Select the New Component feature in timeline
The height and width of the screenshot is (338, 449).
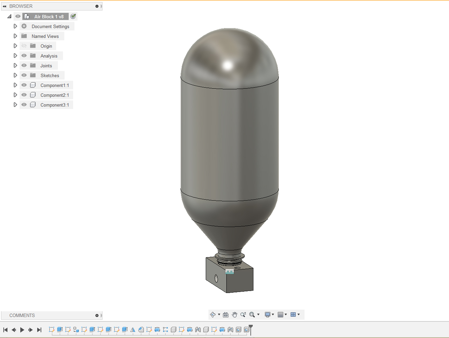coord(76,330)
